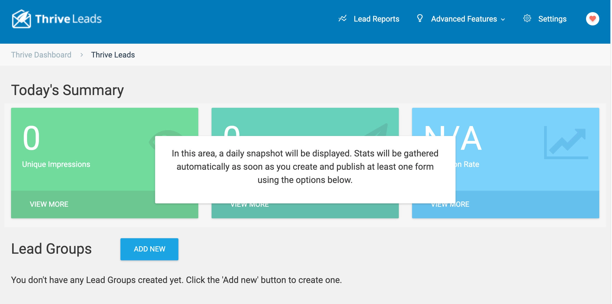Image resolution: width=612 pixels, height=304 pixels.
Task: Open the Settings menu item
Action: pos(552,19)
